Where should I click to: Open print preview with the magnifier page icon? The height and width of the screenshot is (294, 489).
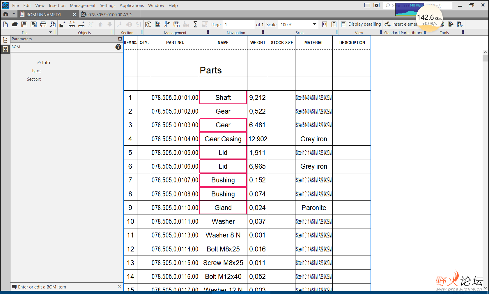pos(53,24)
